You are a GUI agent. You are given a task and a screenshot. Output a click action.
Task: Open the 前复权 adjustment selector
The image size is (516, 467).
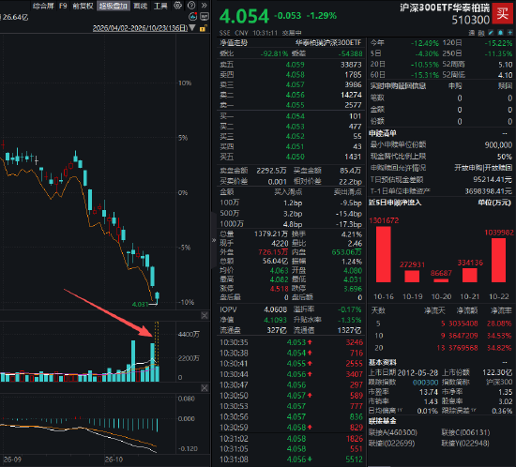click(83, 6)
